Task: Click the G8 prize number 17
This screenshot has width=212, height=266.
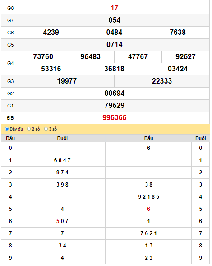Action: click(x=115, y=8)
